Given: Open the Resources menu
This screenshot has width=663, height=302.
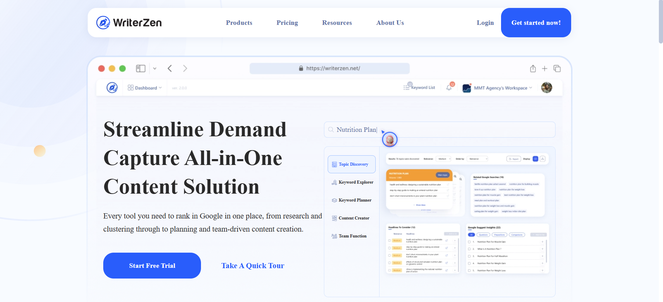Looking at the screenshot, I should [x=337, y=23].
